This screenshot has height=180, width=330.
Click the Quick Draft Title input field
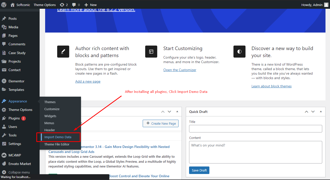click(256, 129)
